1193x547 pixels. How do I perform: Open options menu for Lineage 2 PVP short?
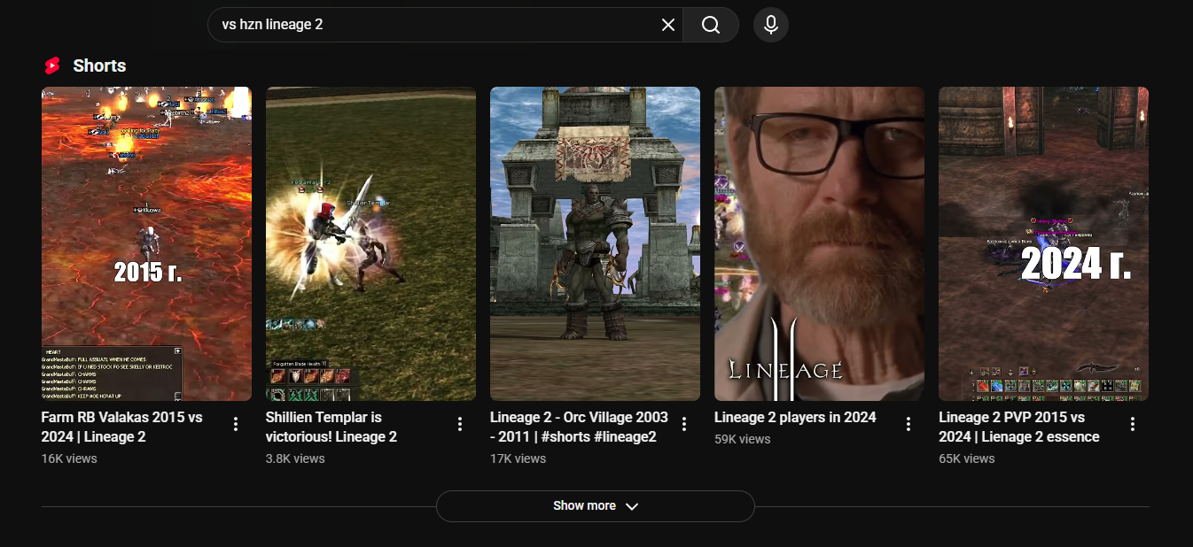point(1133,425)
